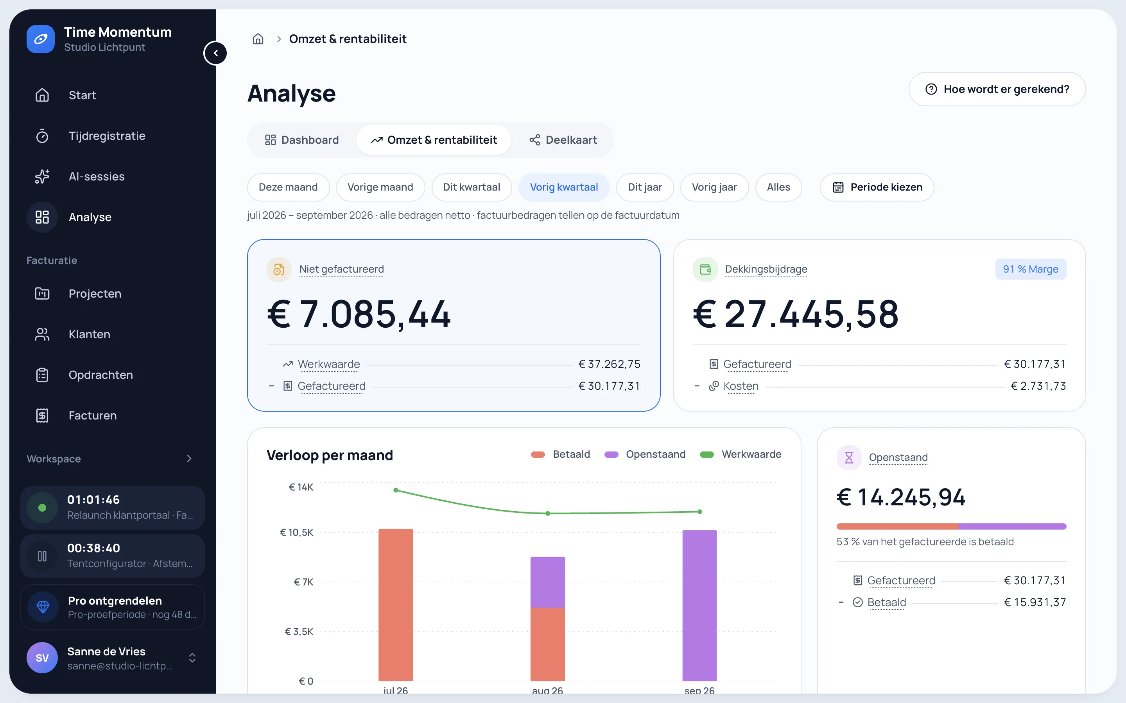1126x703 pixels.
Task: Open the Periode kiezen date picker
Action: point(877,187)
